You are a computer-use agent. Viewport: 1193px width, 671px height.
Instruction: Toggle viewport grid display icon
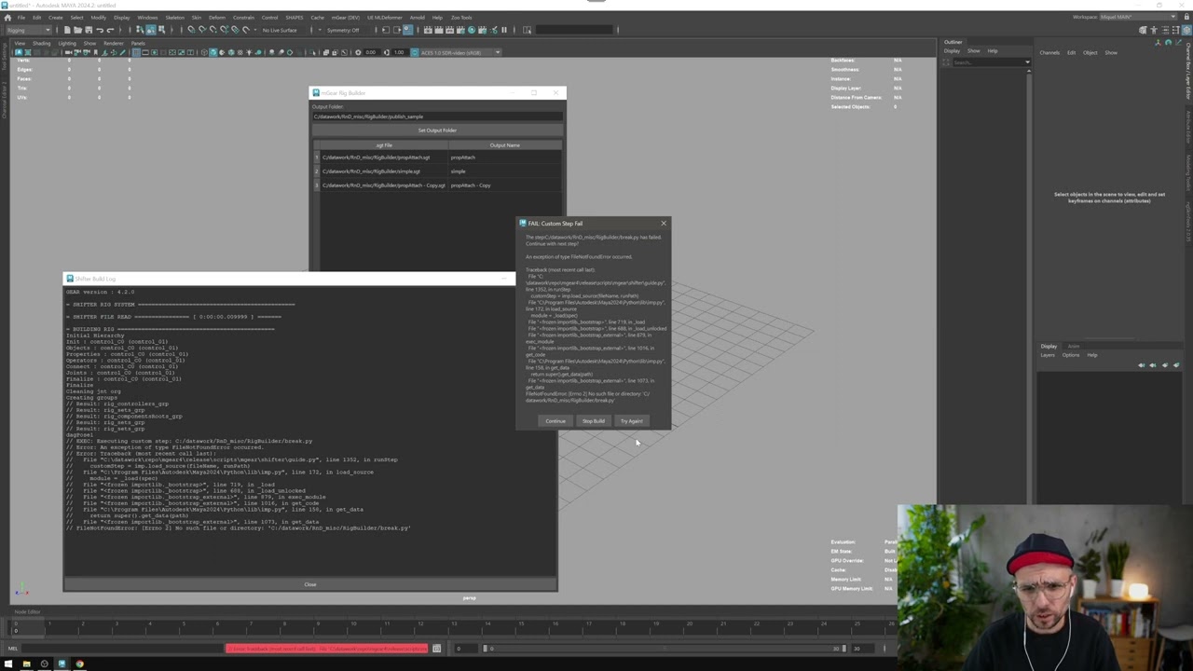tap(136, 52)
